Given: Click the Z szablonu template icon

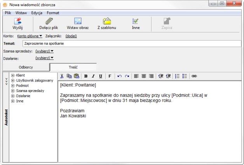Looking at the screenshot, I should coord(107,21).
